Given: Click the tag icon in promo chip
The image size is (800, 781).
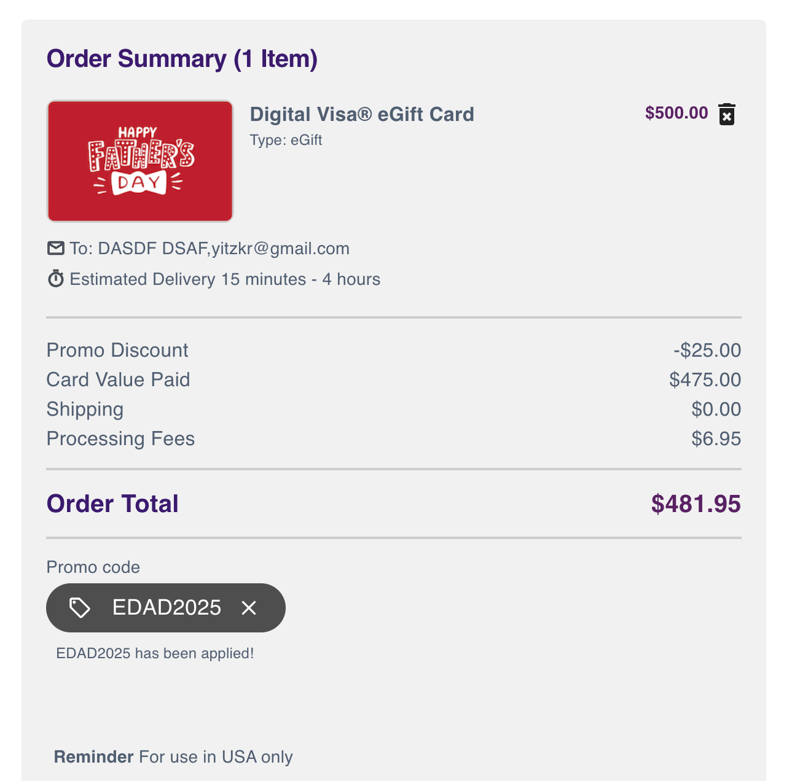Looking at the screenshot, I should [x=80, y=608].
